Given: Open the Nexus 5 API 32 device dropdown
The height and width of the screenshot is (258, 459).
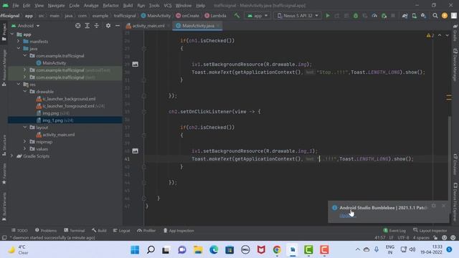Looking at the screenshot, I should click(298, 16).
